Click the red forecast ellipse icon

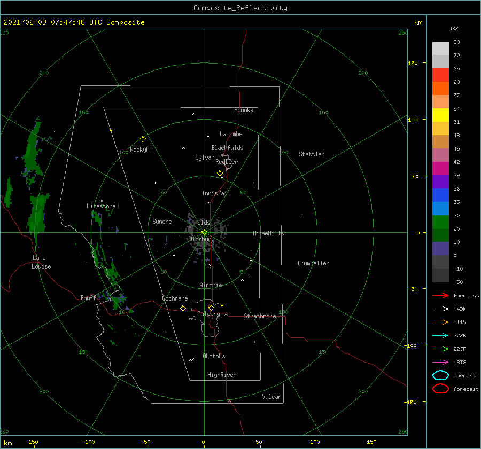click(440, 389)
